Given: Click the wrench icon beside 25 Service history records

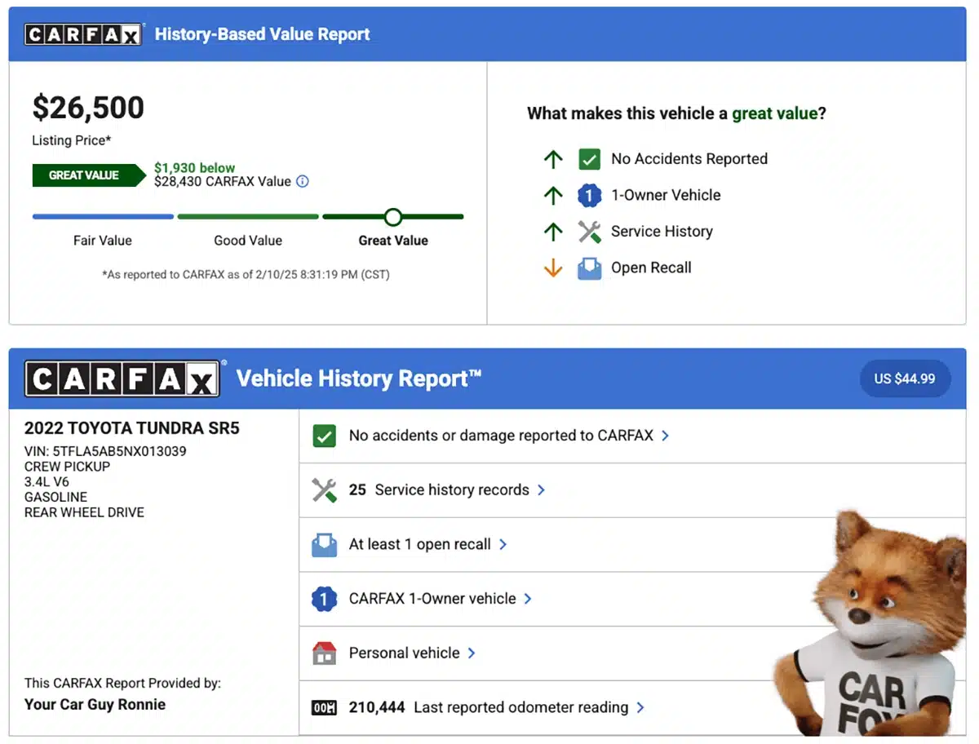Looking at the screenshot, I should click(x=324, y=490).
